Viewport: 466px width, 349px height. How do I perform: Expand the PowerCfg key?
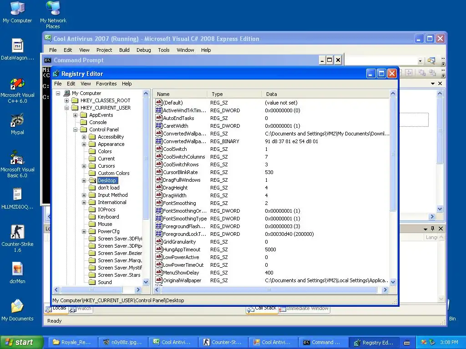point(84,231)
